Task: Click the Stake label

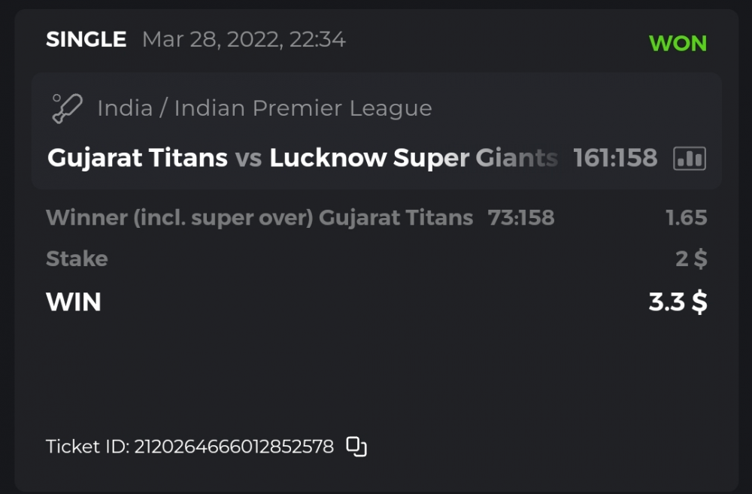Action: pos(77,259)
